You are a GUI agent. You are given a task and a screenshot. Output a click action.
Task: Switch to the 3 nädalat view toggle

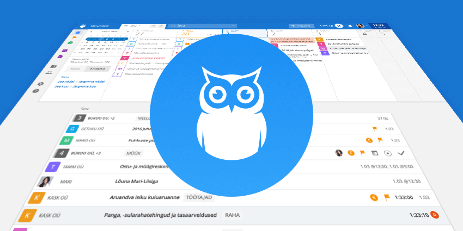point(97,68)
